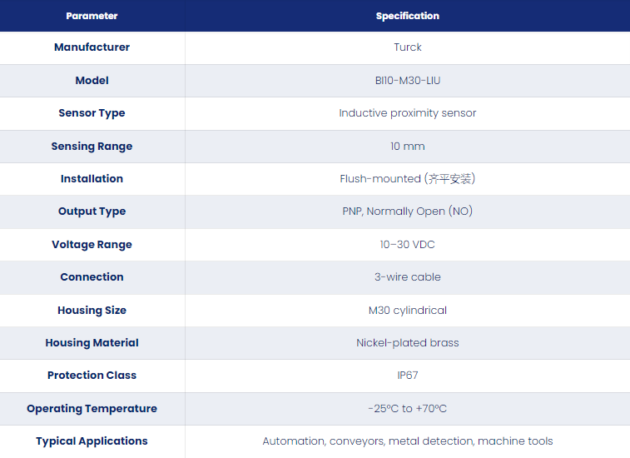The width and height of the screenshot is (630, 458).
Task: Click the Turck manufacturer value
Action: pyautogui.click(x=408, y=47)
